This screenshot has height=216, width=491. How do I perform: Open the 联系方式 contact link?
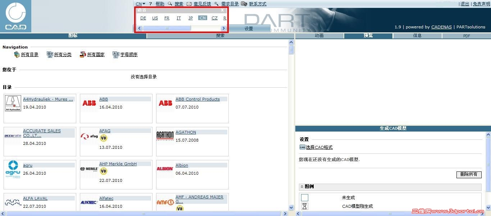258,4
